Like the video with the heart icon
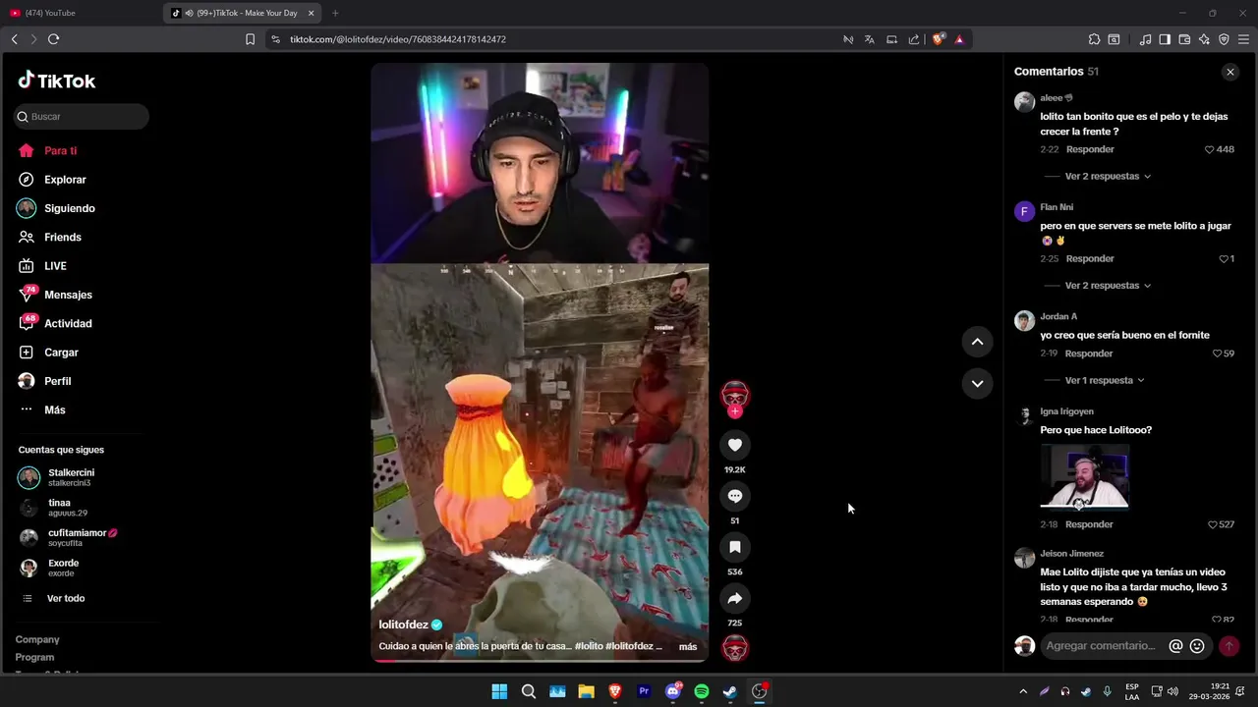The width and height of the screenshot is (1258, 707). [x=734, y=445]
